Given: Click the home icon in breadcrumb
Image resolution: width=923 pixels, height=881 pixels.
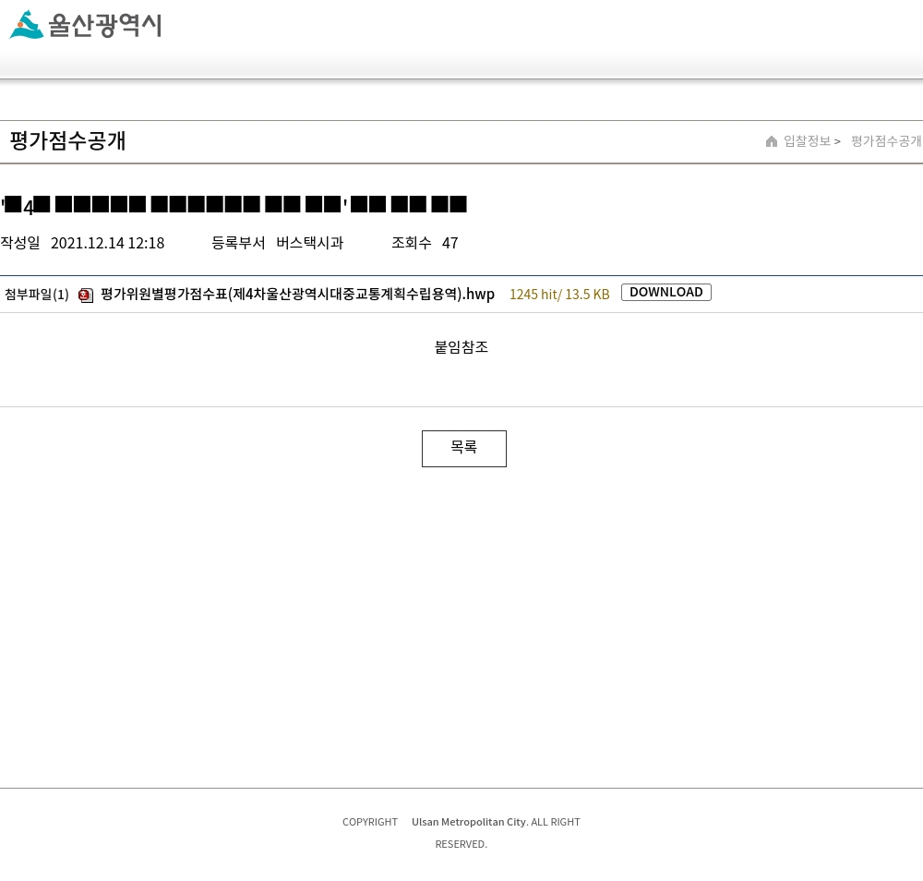Looking at the screenshot, I should pos(771,141).
